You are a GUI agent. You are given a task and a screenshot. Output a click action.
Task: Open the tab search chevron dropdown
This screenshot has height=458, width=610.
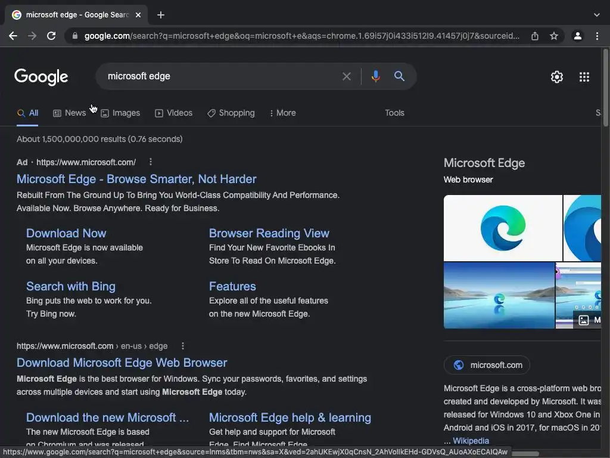pyautogui.click(x=597, y=15)
